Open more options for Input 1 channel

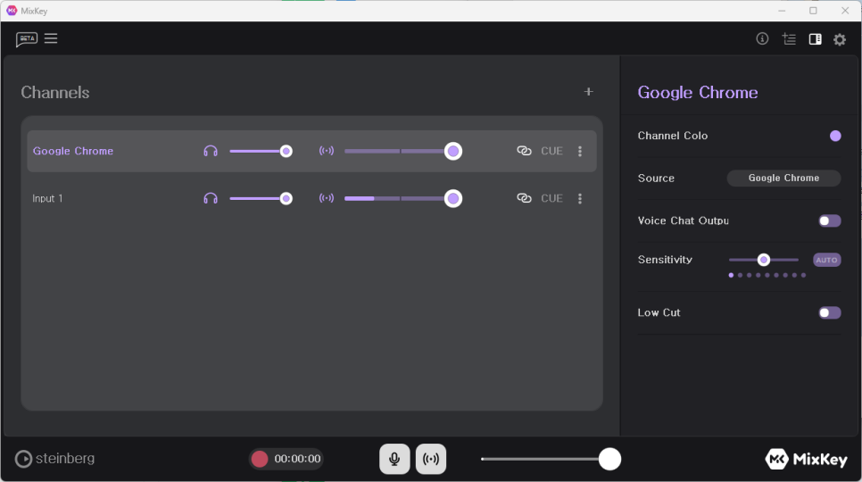click(x=580, y=198)
